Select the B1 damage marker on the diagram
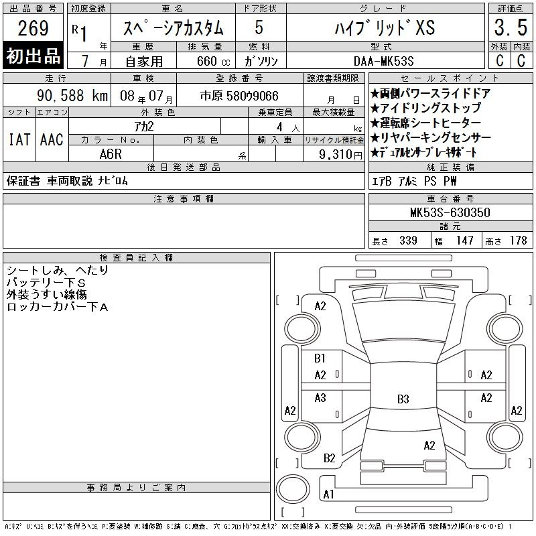The height and width of the screenshot is (536, 536). click(320, 358)
